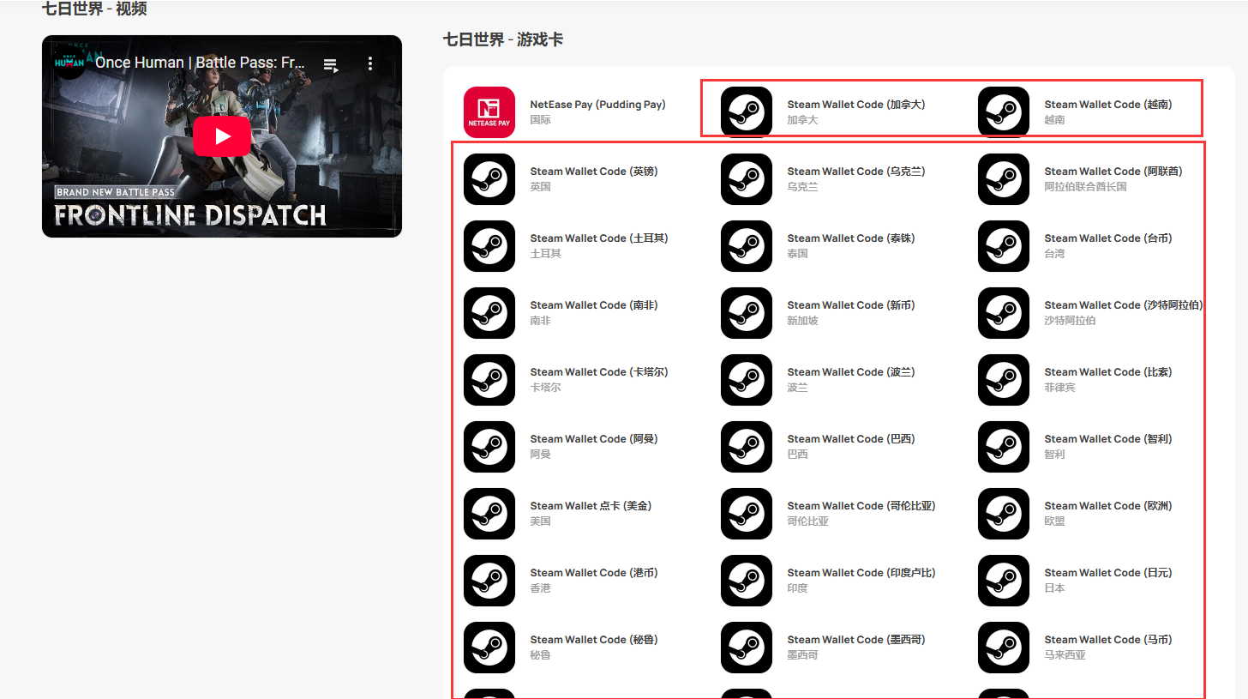Click Steam icon for 乌克兰 wallet code

pyautogui.click(x=747, y=179)
